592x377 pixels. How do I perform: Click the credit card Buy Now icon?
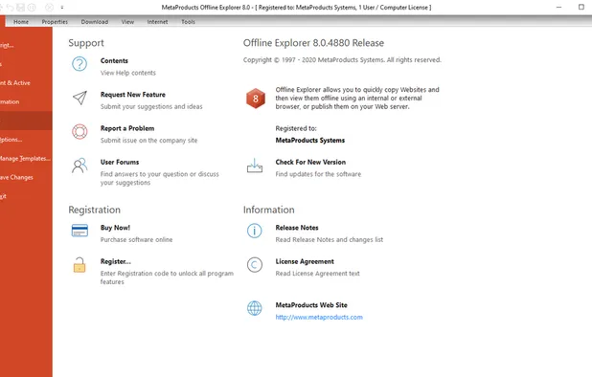click(80, 231)
